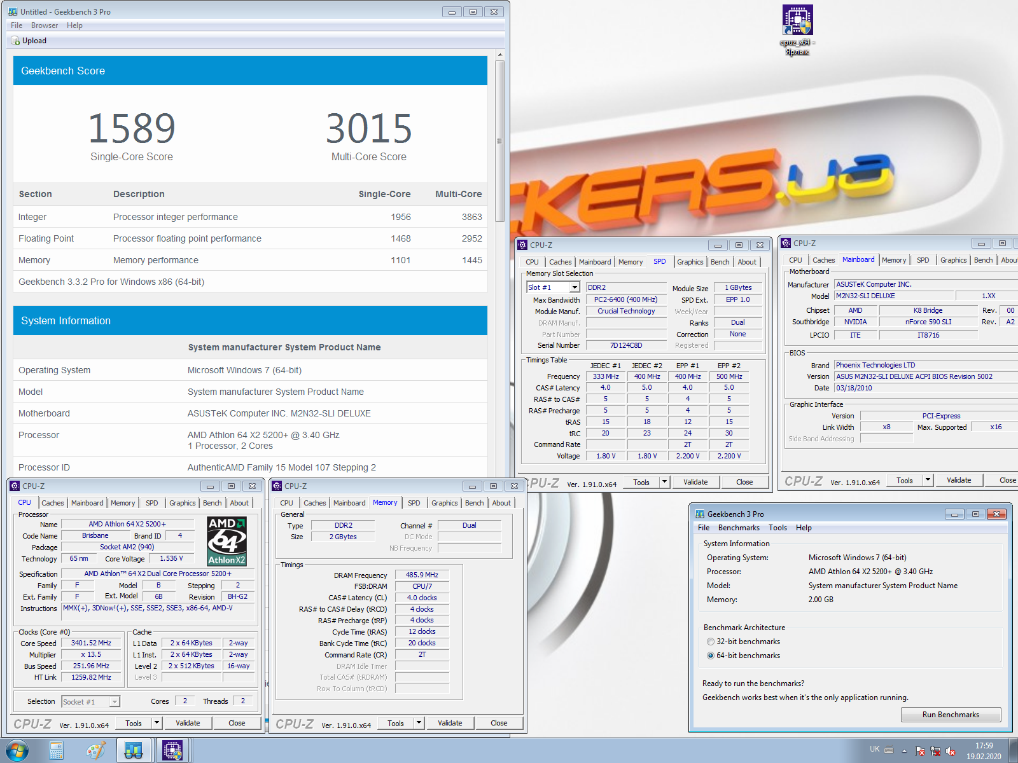1018x763 pixels.
Task: Open Tools menu in Geekbench 3 Pro dialog
Action: pyautogui.click(x=777, y=528)
